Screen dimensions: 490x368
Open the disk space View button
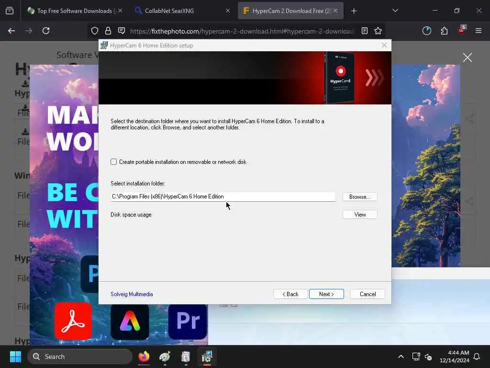point(360,215)
